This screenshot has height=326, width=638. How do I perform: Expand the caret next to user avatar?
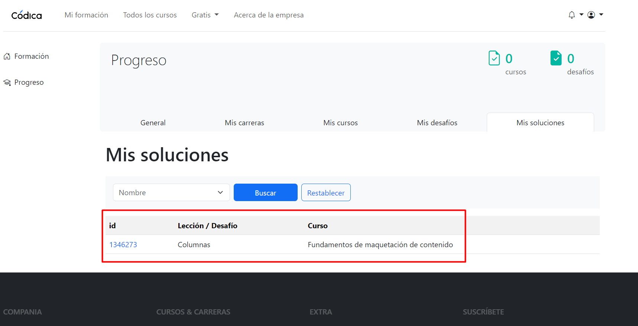coord(601,15)
